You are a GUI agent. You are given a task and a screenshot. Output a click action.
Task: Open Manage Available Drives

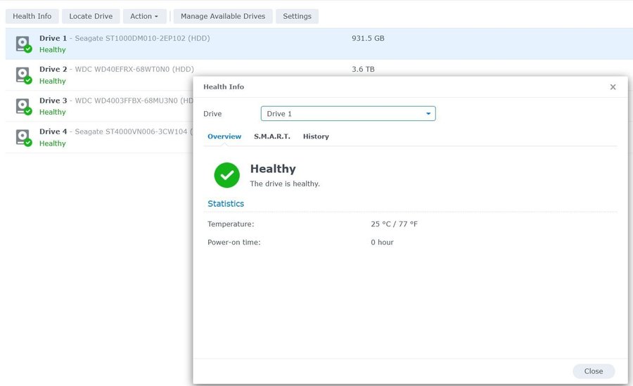coord(223,16)
